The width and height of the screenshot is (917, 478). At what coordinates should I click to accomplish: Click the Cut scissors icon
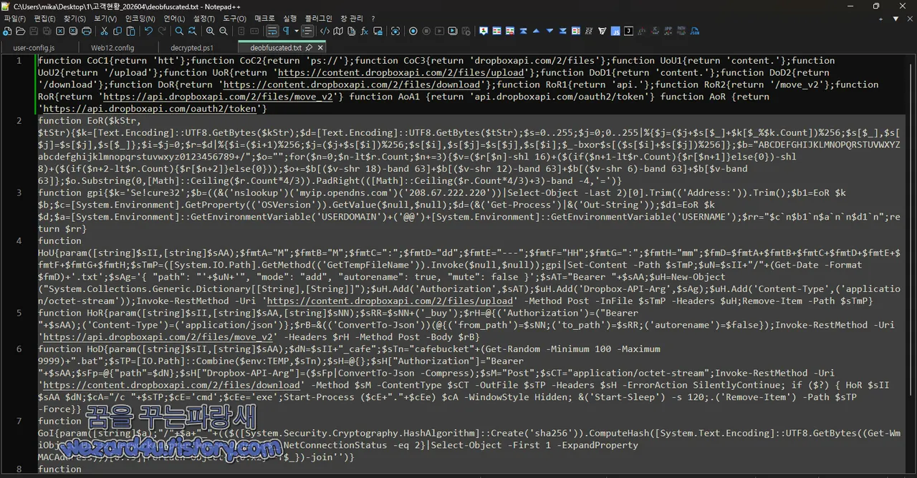pos(104,31)
